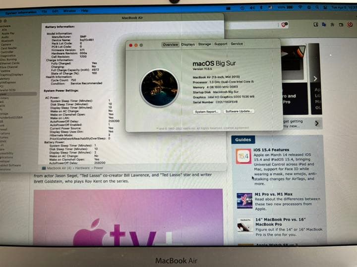The width and height of the screenshot is (357, 267).
Task: Click the Wi-Fi icon in the menu bar
Action: pos(300,7)
